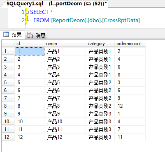Select row header 1 in the results grid
The image size is (165, 152).
8,51
